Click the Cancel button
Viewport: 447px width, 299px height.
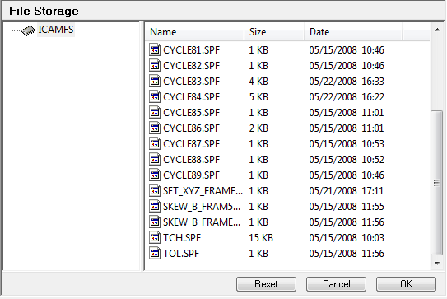coord(337,284)
